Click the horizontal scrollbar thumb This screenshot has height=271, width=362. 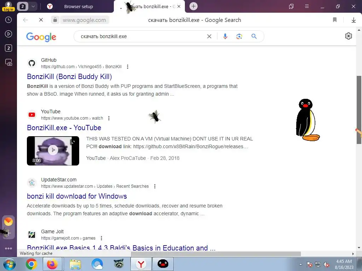pyautogui.click(x=216, y=254)
